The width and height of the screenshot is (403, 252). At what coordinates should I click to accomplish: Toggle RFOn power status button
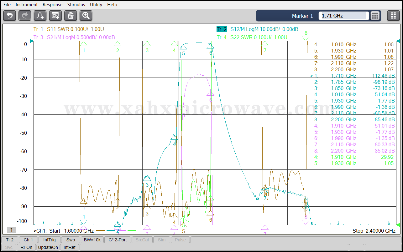click(26, 247)
